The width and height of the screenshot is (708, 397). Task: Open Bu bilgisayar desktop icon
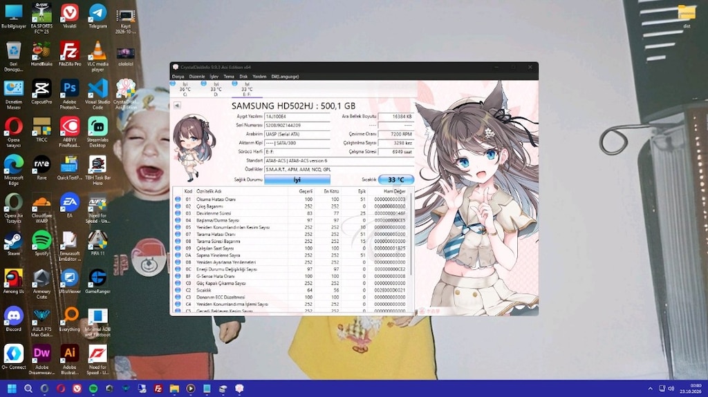[14, 17]
